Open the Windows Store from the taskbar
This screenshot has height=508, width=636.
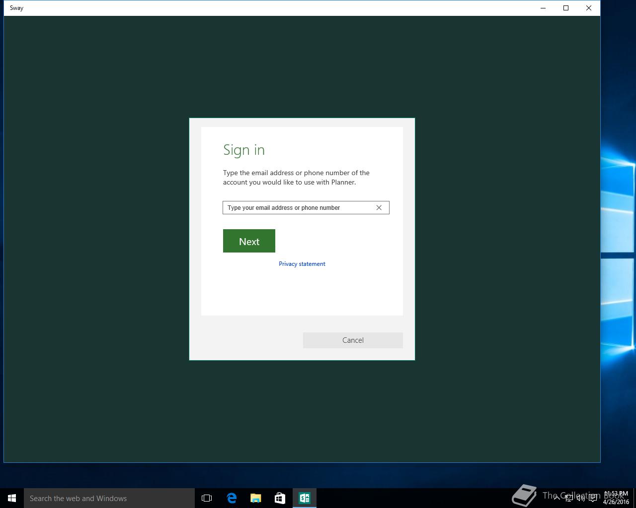click(280, 498)
